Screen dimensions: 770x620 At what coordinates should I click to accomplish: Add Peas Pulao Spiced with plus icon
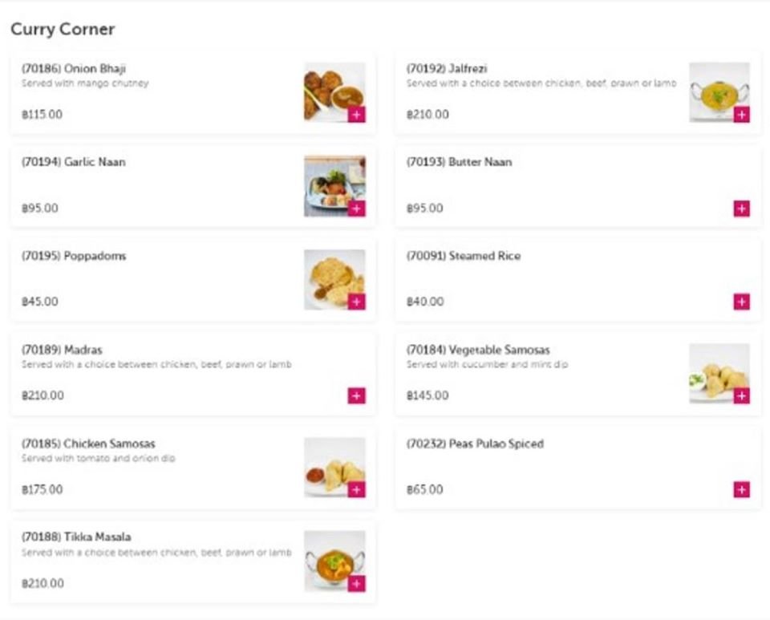coord(741,489)
